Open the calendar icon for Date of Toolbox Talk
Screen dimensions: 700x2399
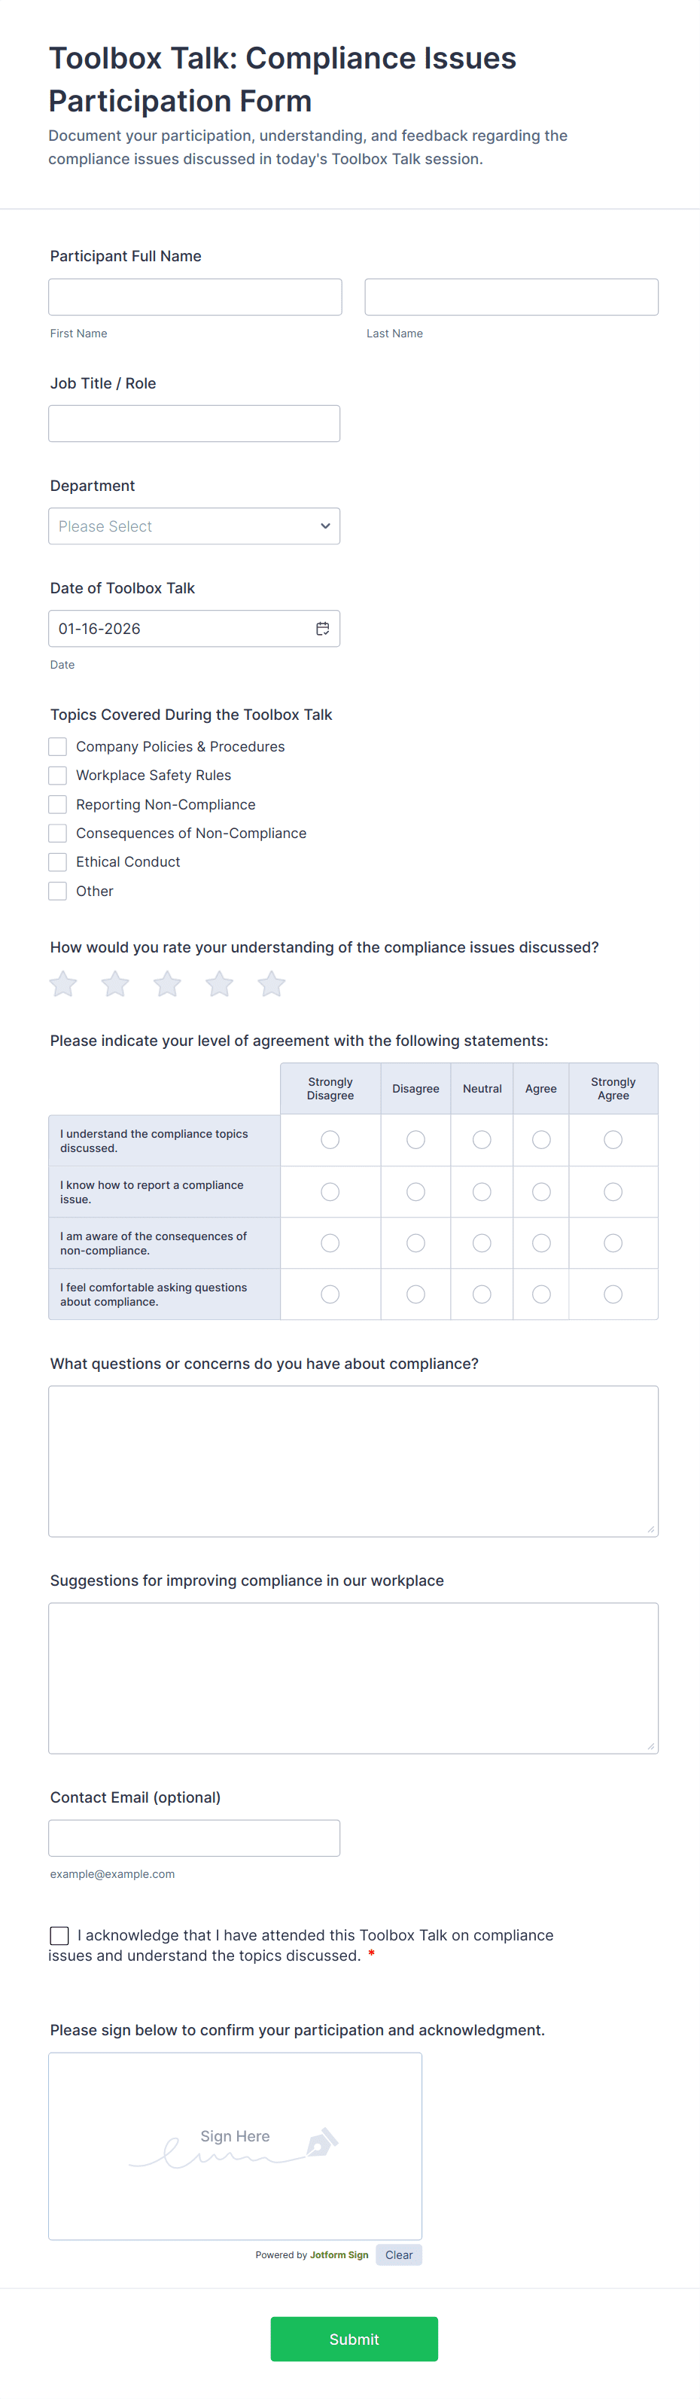322,629
